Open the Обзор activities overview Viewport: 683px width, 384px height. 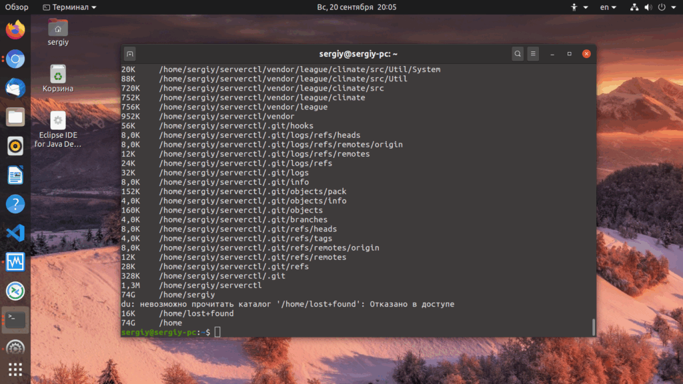17,7
